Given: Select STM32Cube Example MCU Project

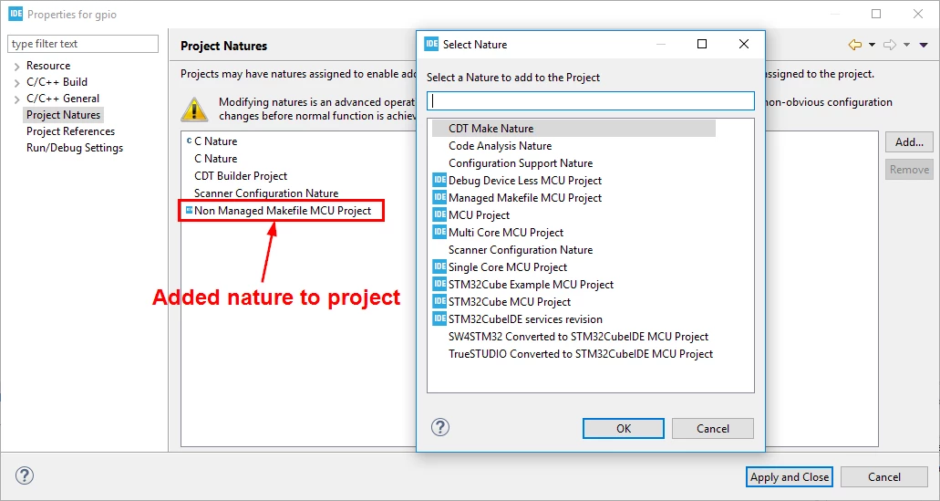Looking at the screenshot, I should tap(532, 285).
